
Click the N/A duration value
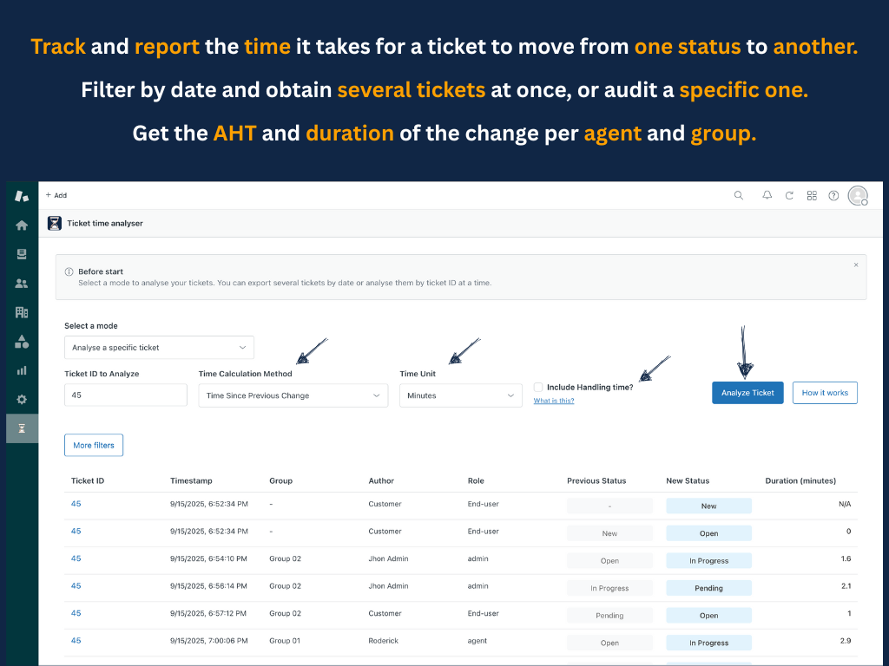(844, 504)
